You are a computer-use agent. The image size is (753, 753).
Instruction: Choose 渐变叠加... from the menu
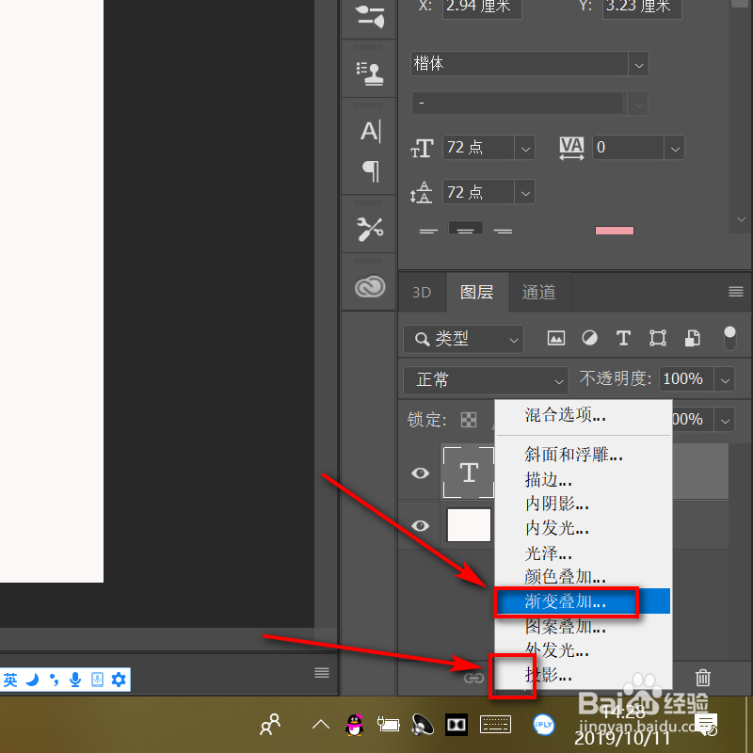[584, 601]
